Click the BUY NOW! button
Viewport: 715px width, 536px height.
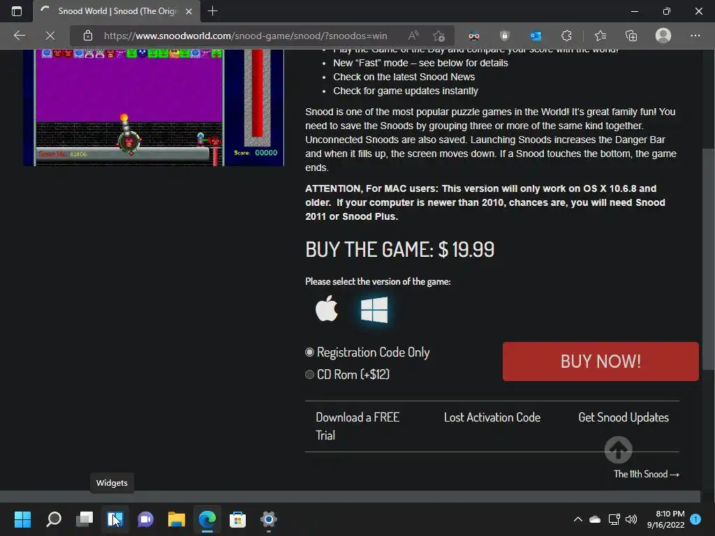point(600,362)
